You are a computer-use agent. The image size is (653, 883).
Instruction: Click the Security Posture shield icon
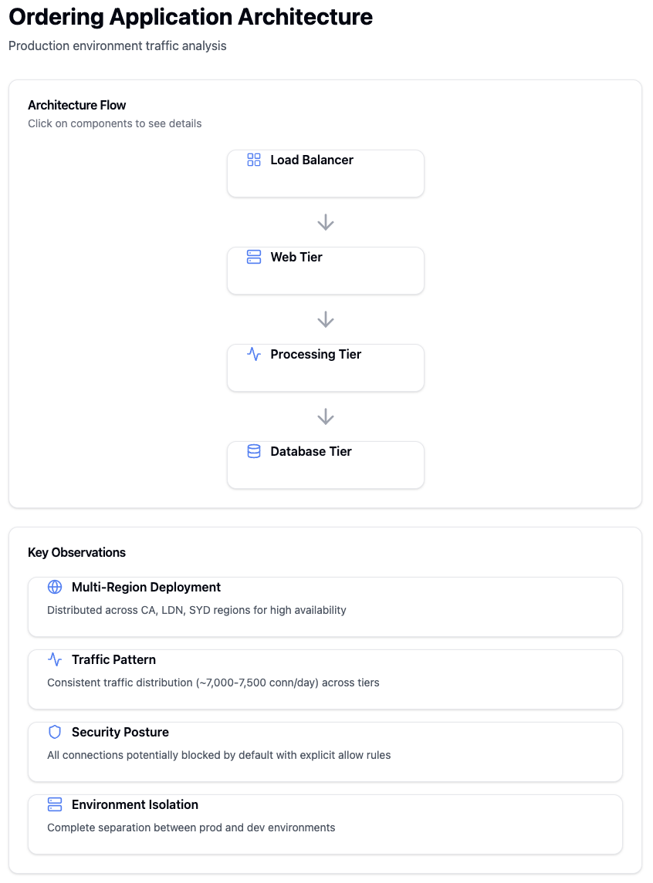pos(55,732)
